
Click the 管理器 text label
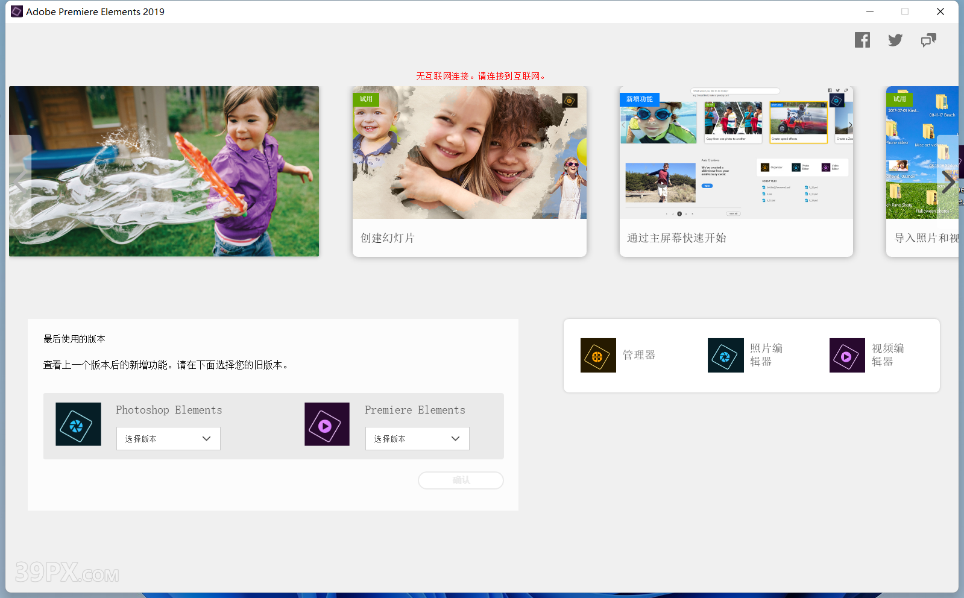click(x=639, y=356)
